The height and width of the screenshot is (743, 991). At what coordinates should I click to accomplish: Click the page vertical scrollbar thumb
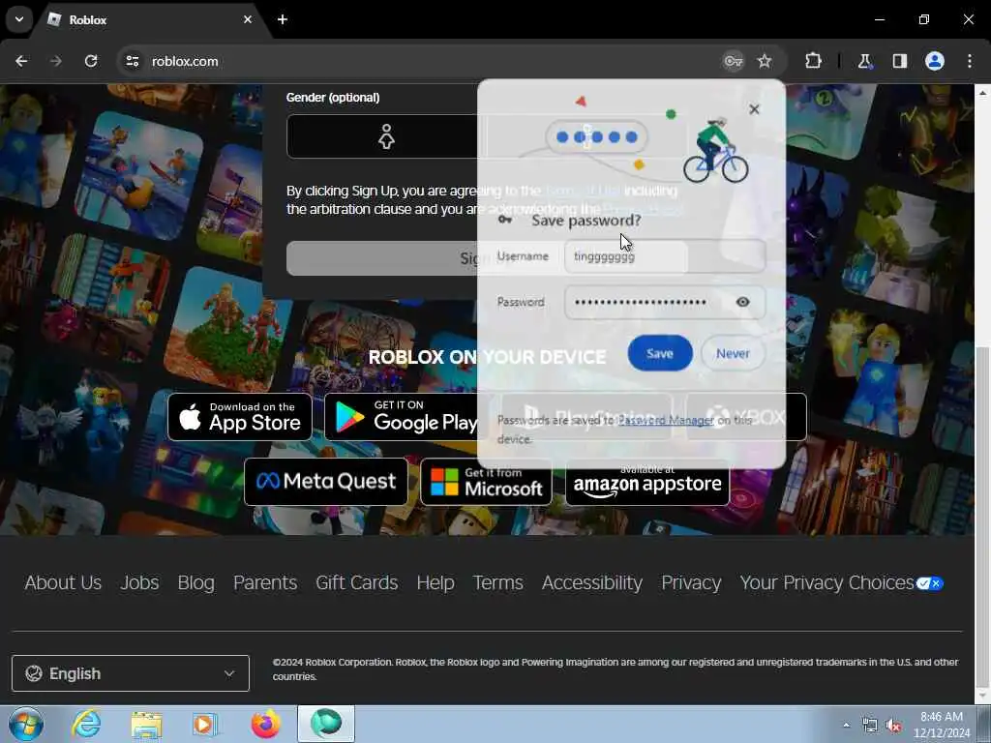[982, 517]
